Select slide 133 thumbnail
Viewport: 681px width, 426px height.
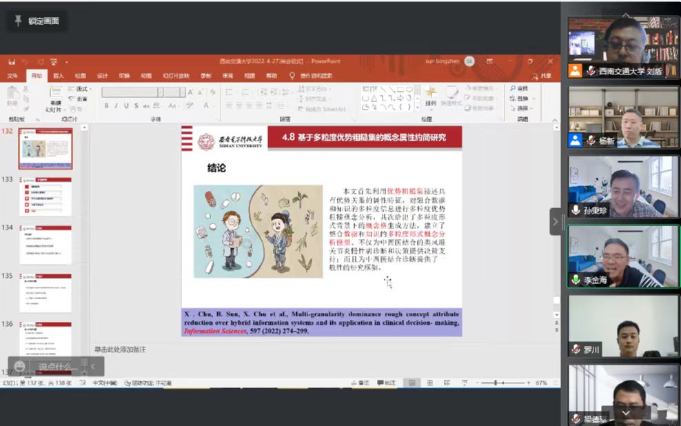[45, 196]
